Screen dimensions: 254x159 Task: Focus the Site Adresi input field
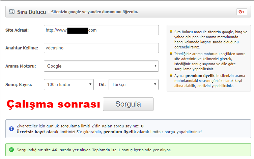[101, 30]
